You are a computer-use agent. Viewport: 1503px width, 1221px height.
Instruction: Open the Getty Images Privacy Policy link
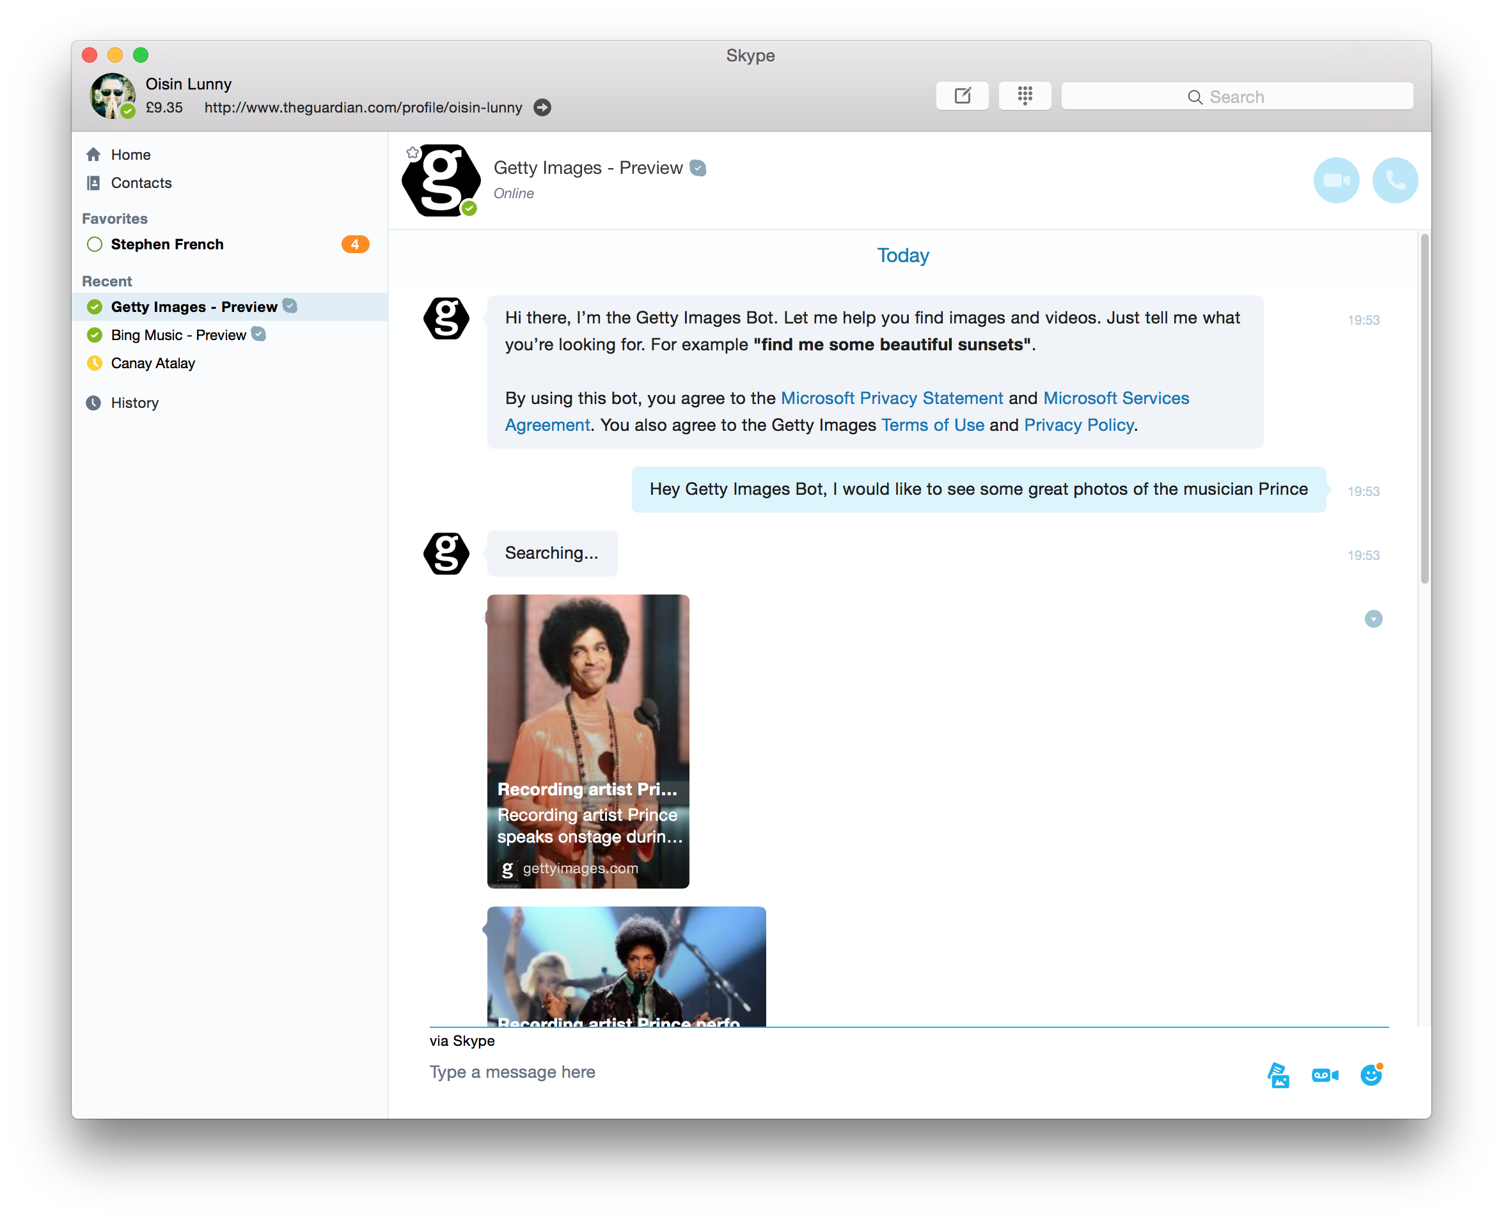point(1079,425)
